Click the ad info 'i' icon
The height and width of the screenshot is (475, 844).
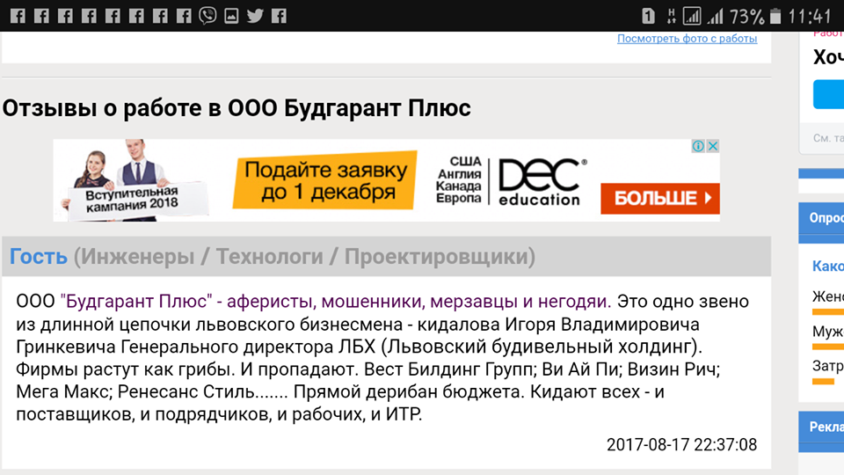[x=698, y=146]
